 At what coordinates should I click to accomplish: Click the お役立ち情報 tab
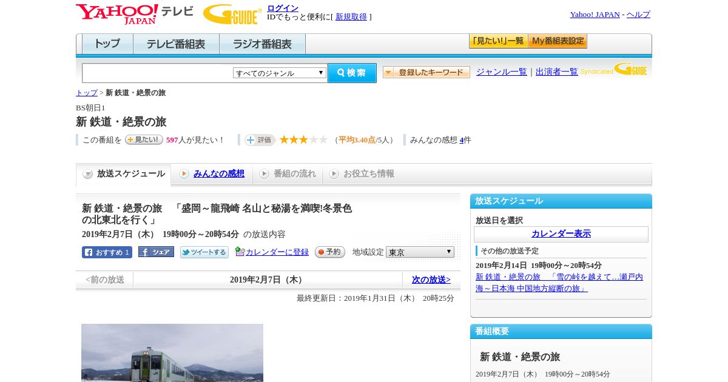tap(362, 174)
